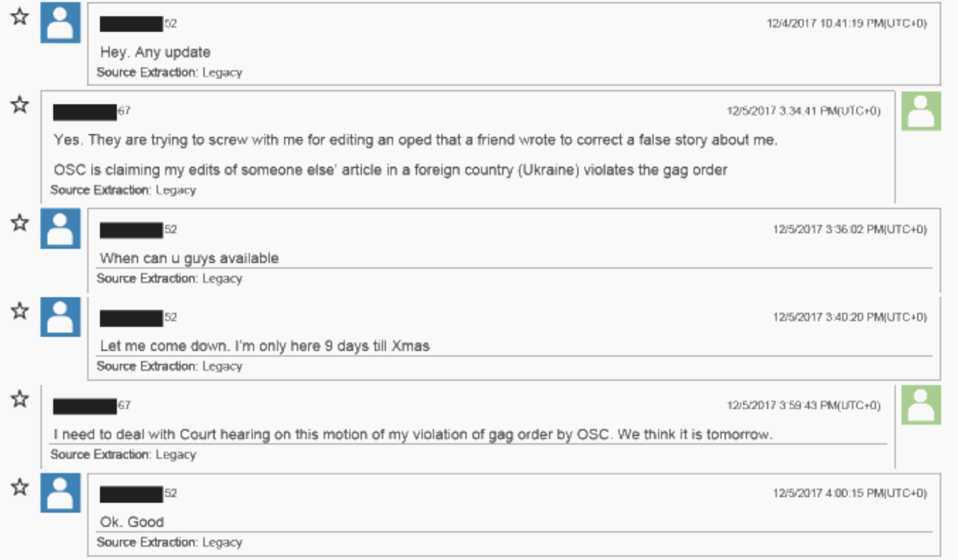Screen dimensions: 958x560
Task: Open blue avatar beside "Ok. Good" message
Action: coord(60,493)
